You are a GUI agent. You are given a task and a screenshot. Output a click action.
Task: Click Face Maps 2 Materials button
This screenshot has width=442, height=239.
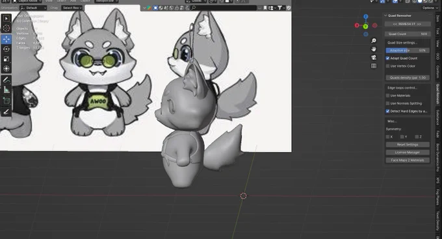pos(408,160)
